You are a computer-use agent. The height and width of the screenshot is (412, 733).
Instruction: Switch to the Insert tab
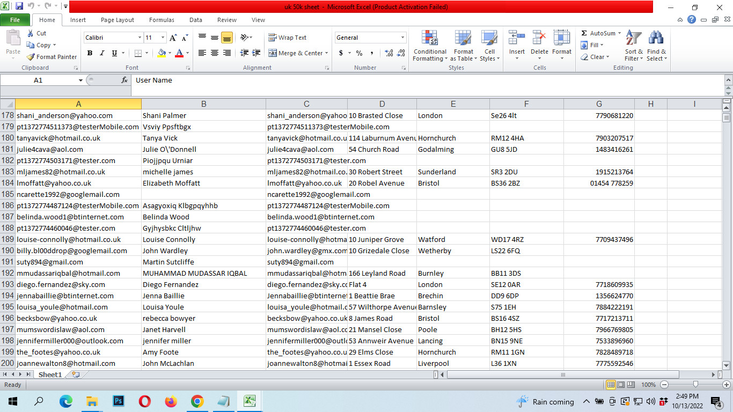click(x=78, y=20)
